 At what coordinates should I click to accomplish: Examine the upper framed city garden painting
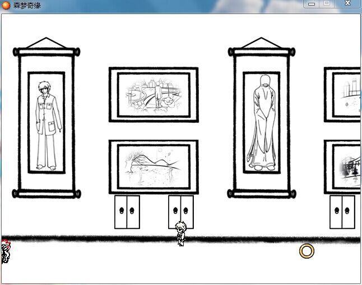pos(154,95)
